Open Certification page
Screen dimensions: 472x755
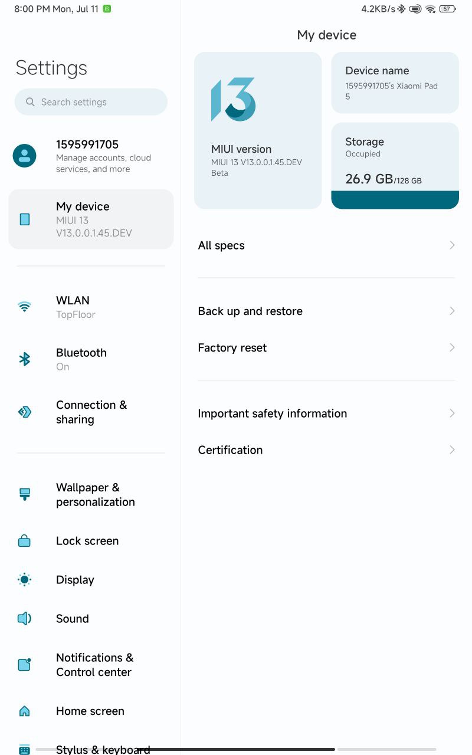pos(326,450)
